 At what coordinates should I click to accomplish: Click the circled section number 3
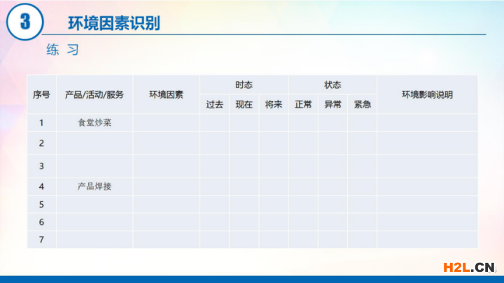pos(24,22)
